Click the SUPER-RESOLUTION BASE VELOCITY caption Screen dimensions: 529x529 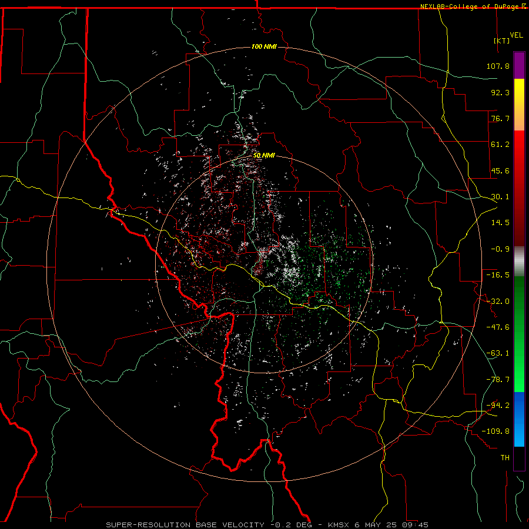185,525
